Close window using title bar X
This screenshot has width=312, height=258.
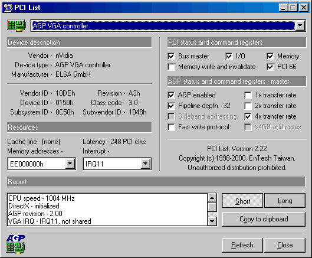[304, 8]
